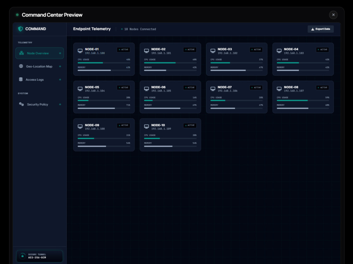The image size is (353, 264).
Task: Click the ACTIVE badge on NODE-08
Action: [323, 88]
